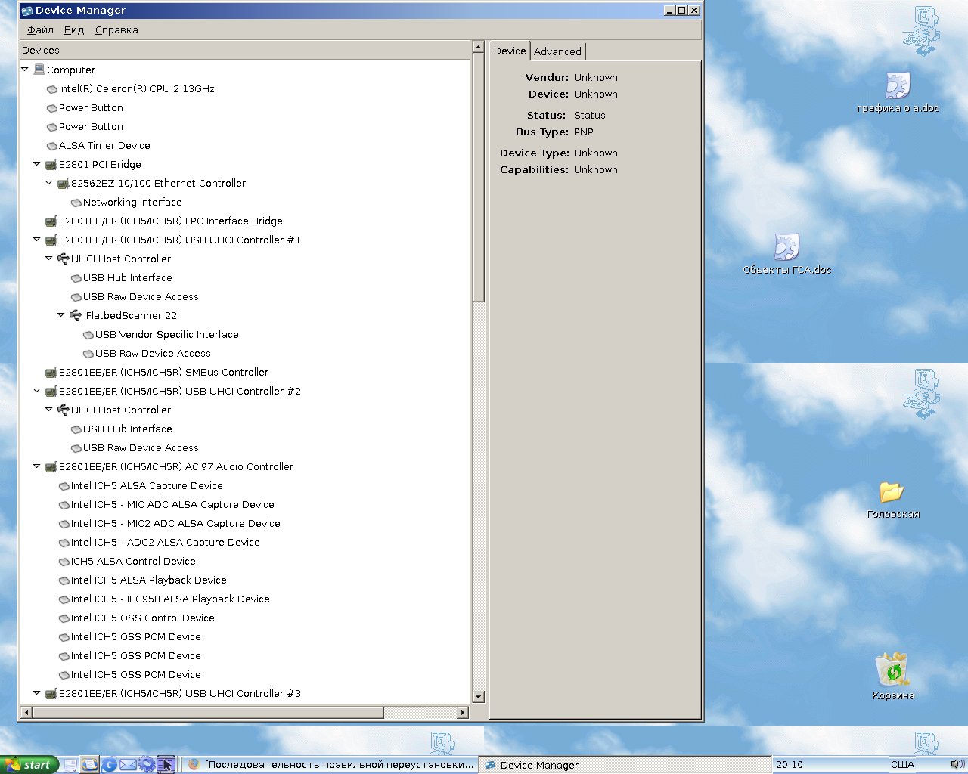Screen dimensions: 968x774
Task: Click the Devices column header
Action: pos(244,50)
